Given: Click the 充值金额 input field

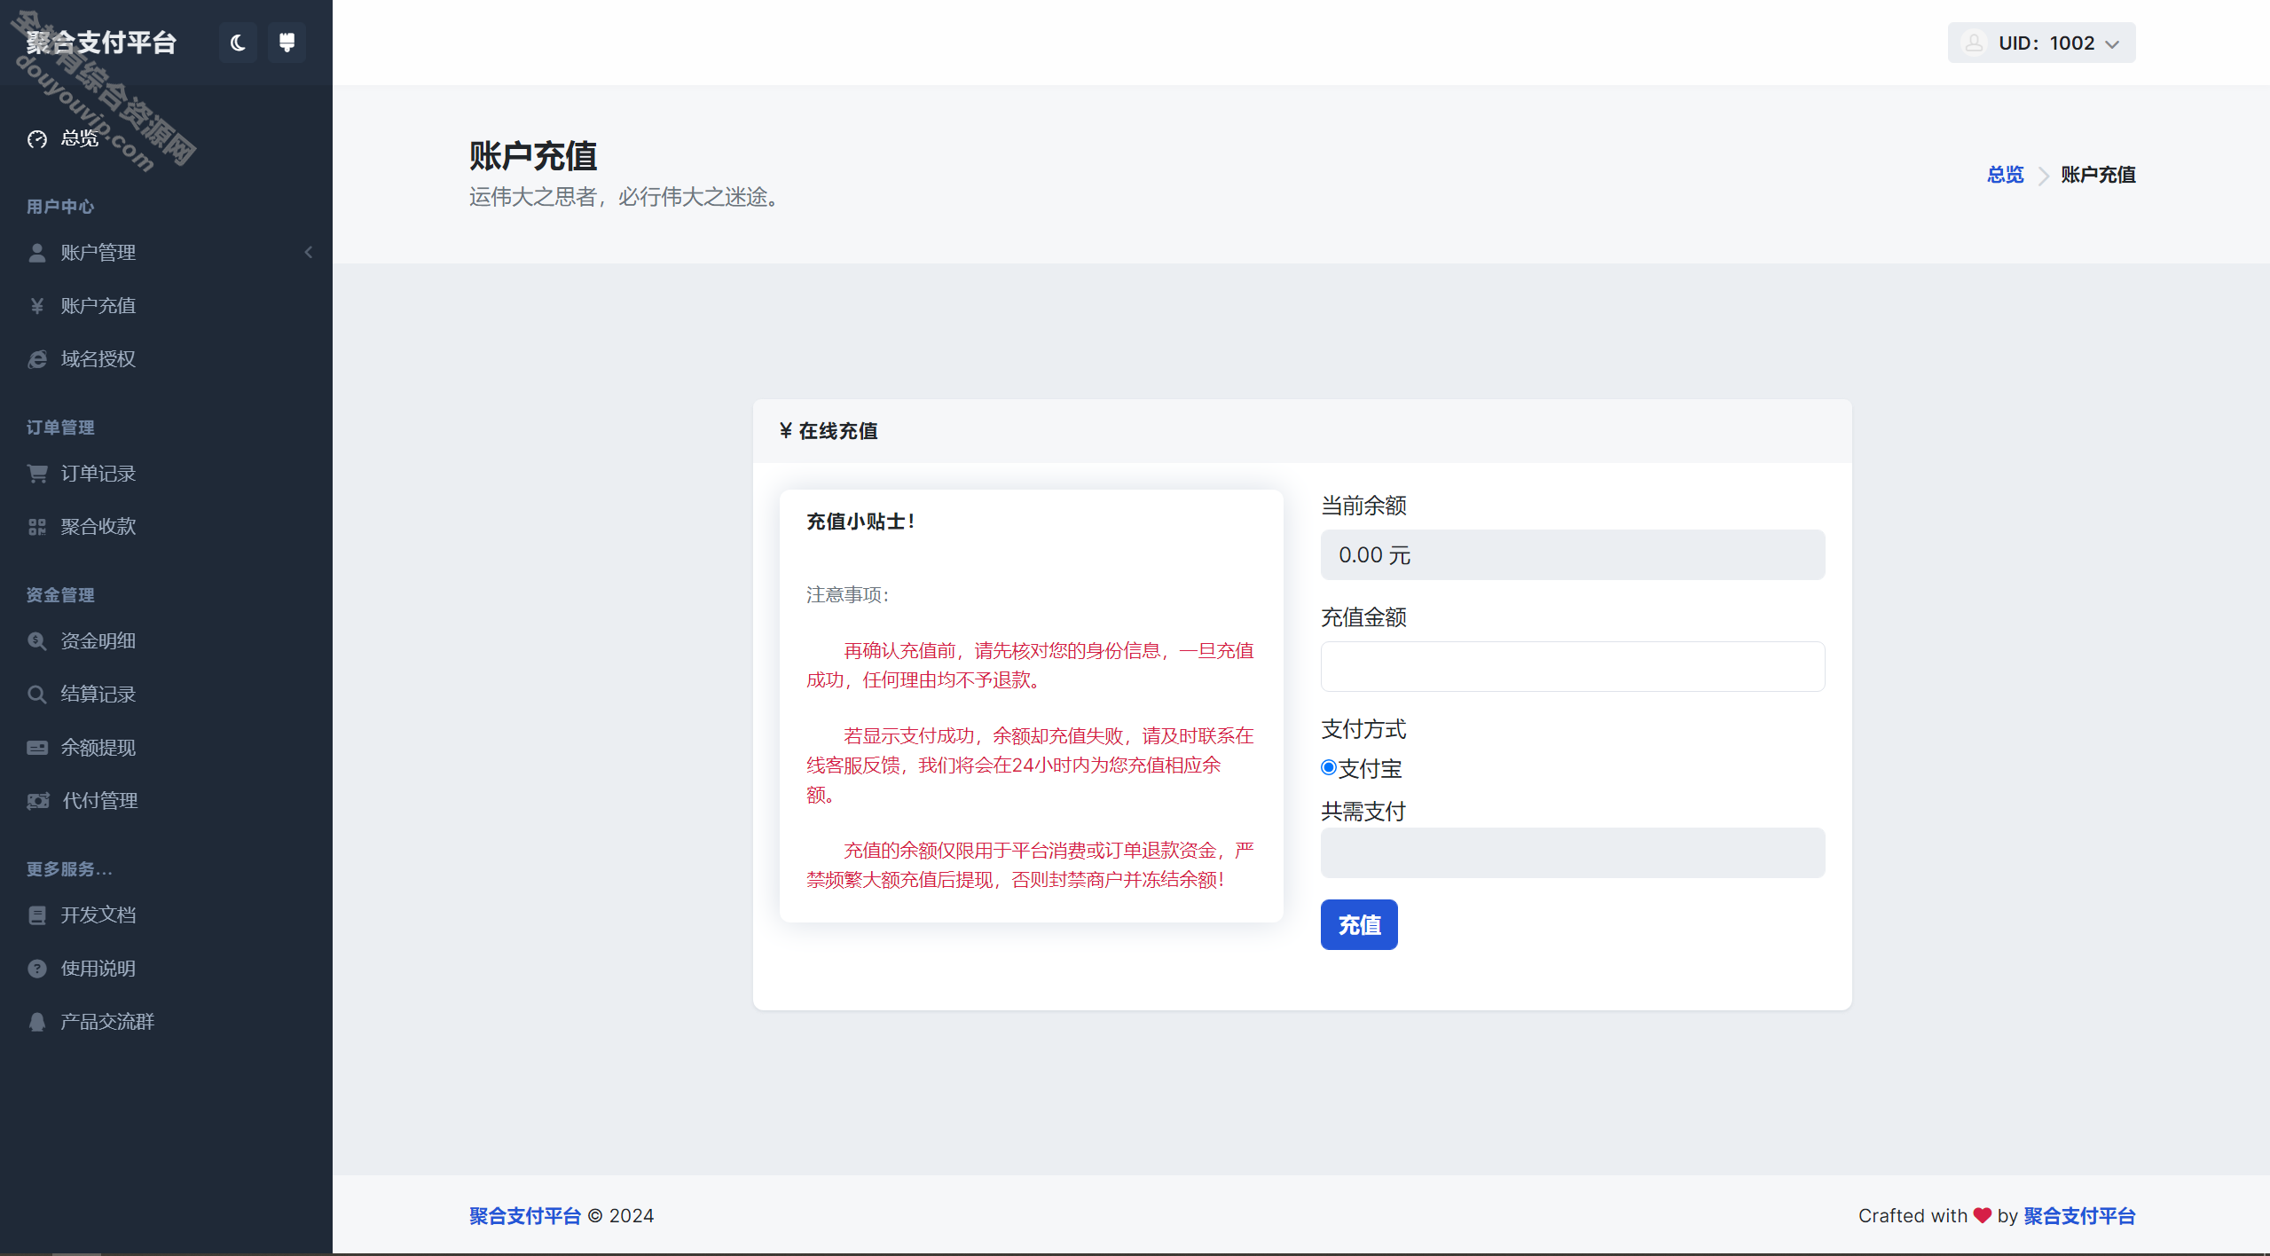Looking at the screenshot, I should (1573, 666).
